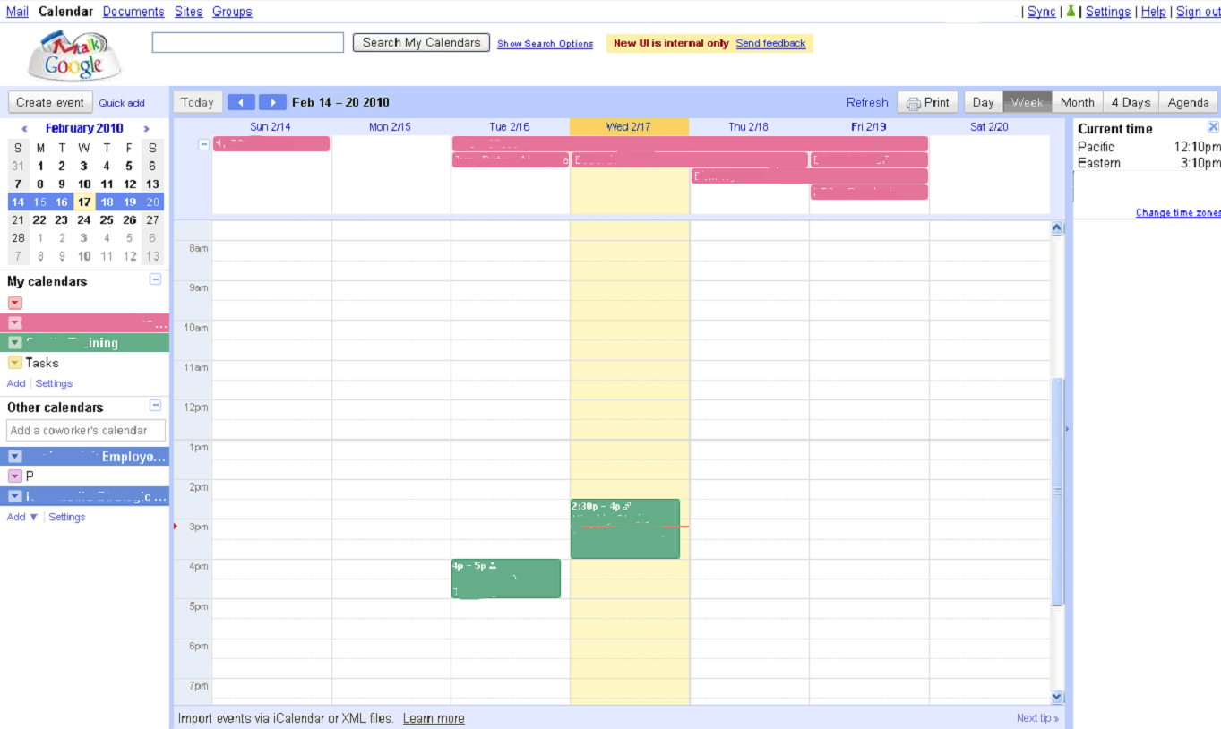Viewport: 1221px width, 729px height.
Task: Go to previous month in mini calendar
Action: [x=24, y=129]
